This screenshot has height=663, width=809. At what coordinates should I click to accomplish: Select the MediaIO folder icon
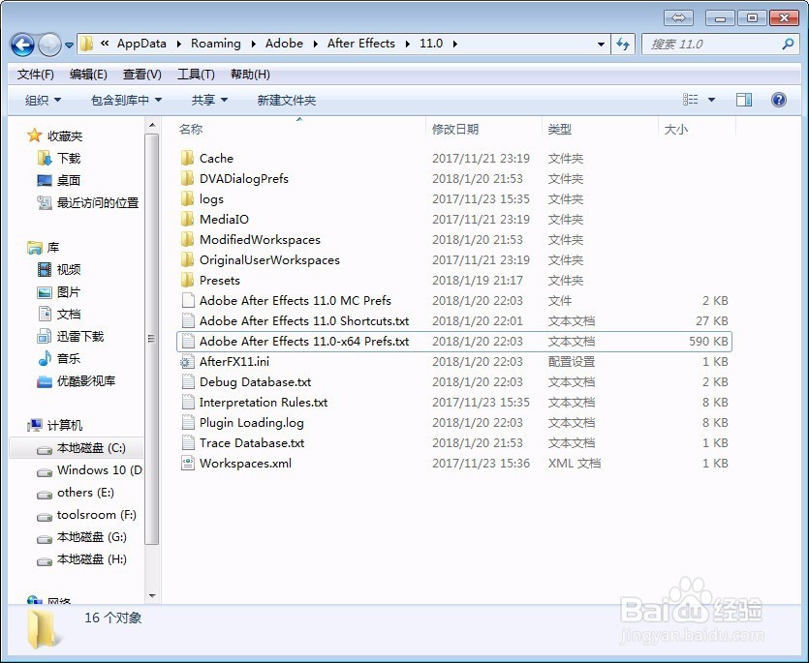click(187, 219)
